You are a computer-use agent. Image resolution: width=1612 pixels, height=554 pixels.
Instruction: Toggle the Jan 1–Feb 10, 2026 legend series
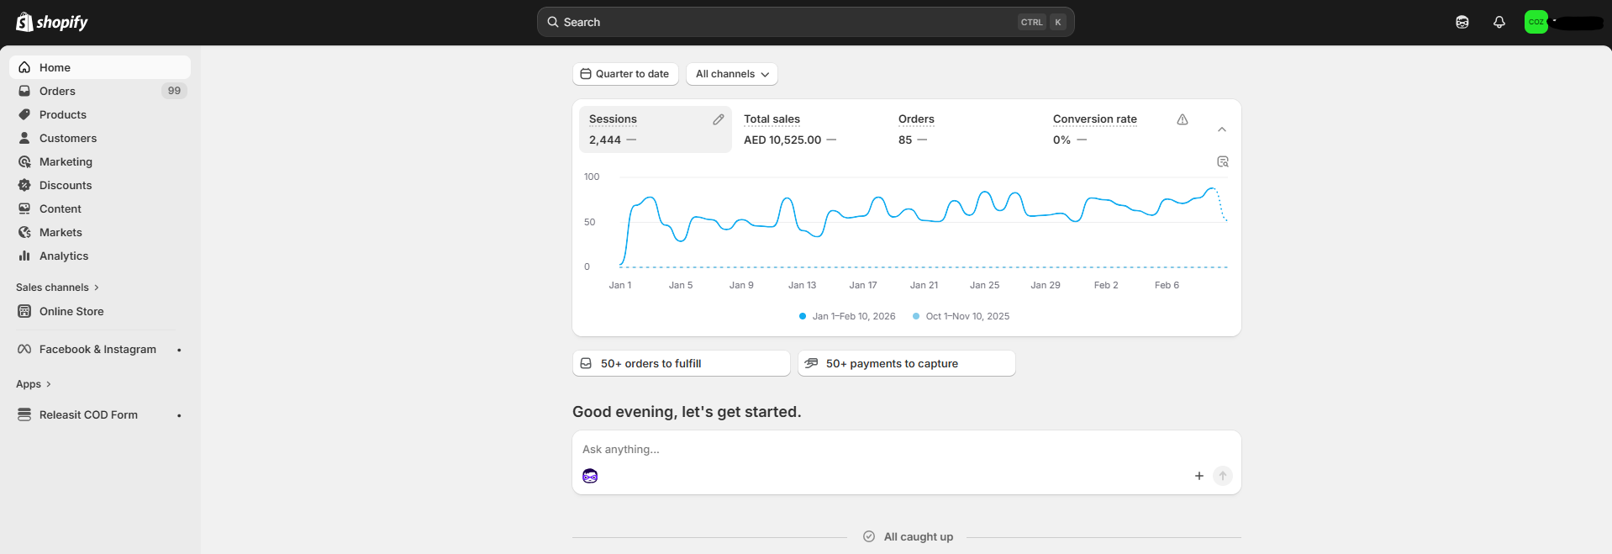pos(847,316)
